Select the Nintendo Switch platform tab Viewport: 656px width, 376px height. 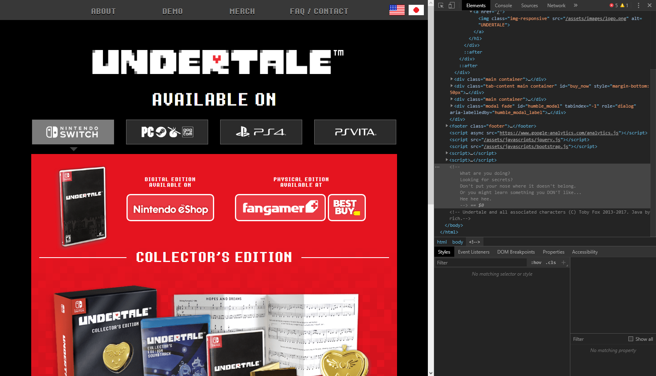(x=73, y=132)
